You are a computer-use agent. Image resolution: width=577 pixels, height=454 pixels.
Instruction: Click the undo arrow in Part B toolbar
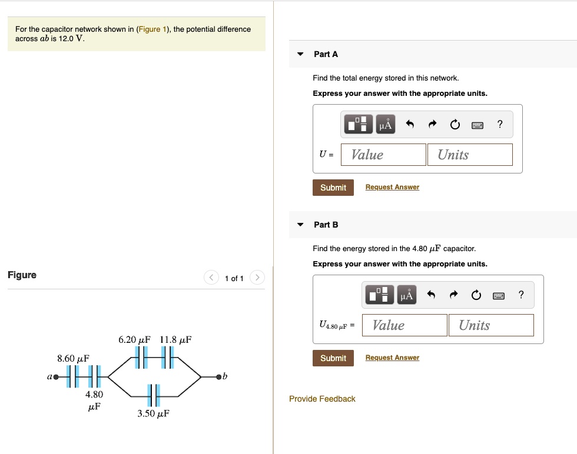coord(432,295)
